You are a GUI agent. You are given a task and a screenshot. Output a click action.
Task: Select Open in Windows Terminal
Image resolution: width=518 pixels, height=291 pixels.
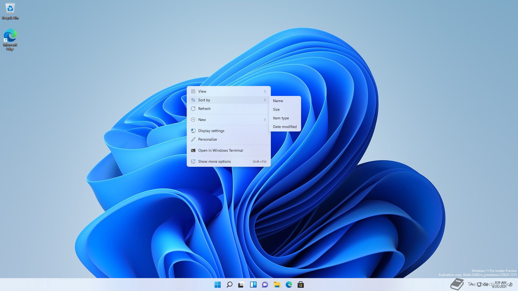(229, 150)
